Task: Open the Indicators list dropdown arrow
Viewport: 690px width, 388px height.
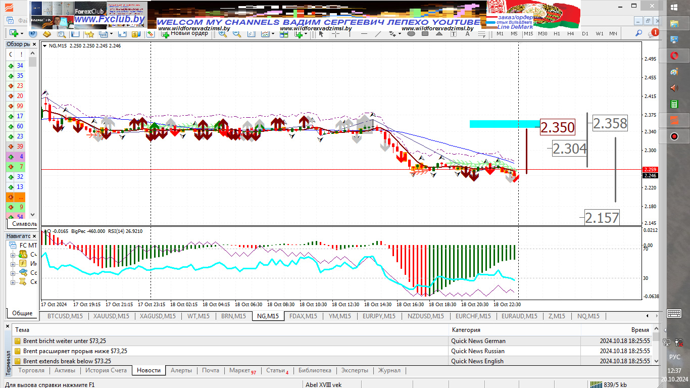Action: (273, 34)
